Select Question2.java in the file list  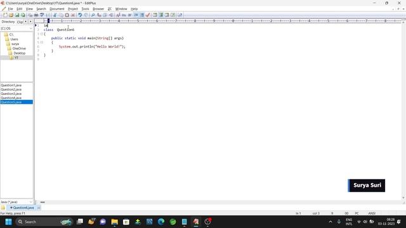[11, 89]
